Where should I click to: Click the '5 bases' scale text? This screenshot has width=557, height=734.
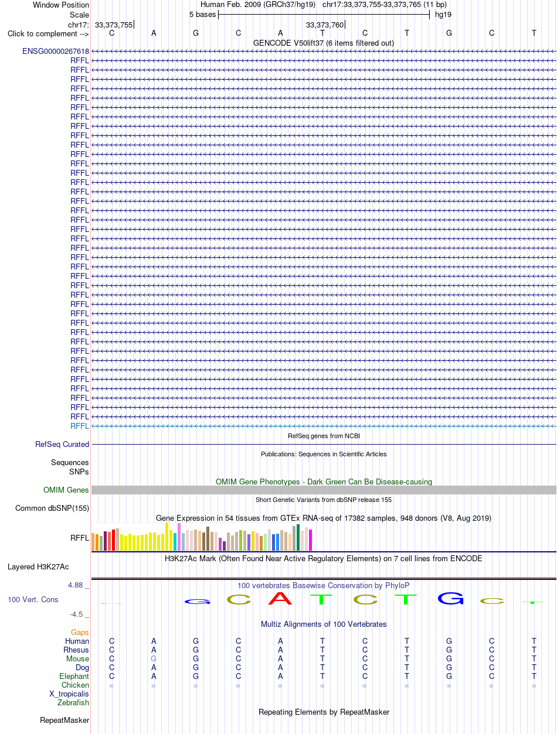coord(202,14)
